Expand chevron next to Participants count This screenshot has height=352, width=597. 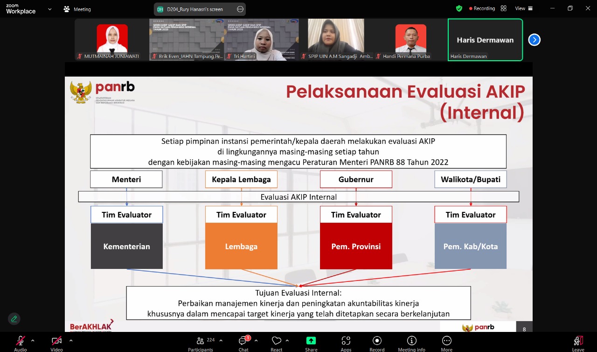click(x=221, y=340)
